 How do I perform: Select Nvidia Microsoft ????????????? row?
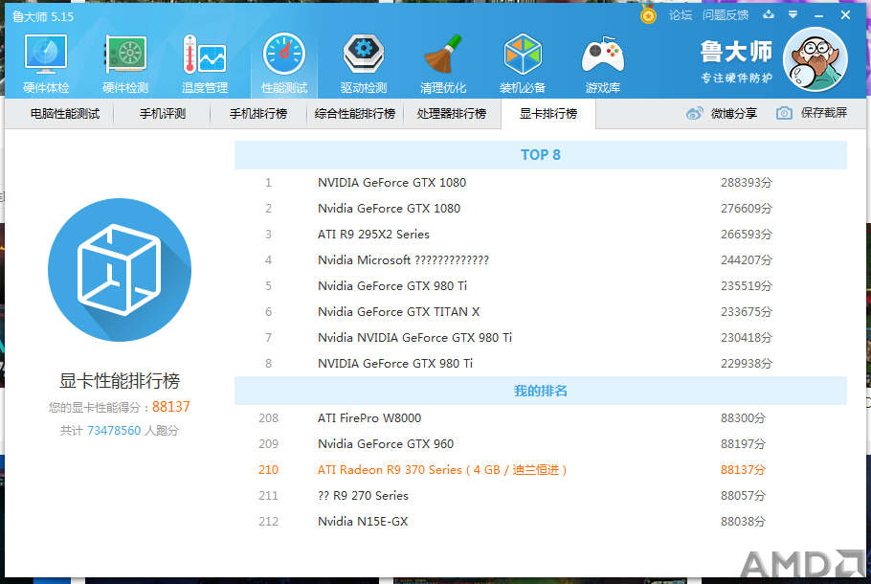pyautogui.click(x=541, y=260)
